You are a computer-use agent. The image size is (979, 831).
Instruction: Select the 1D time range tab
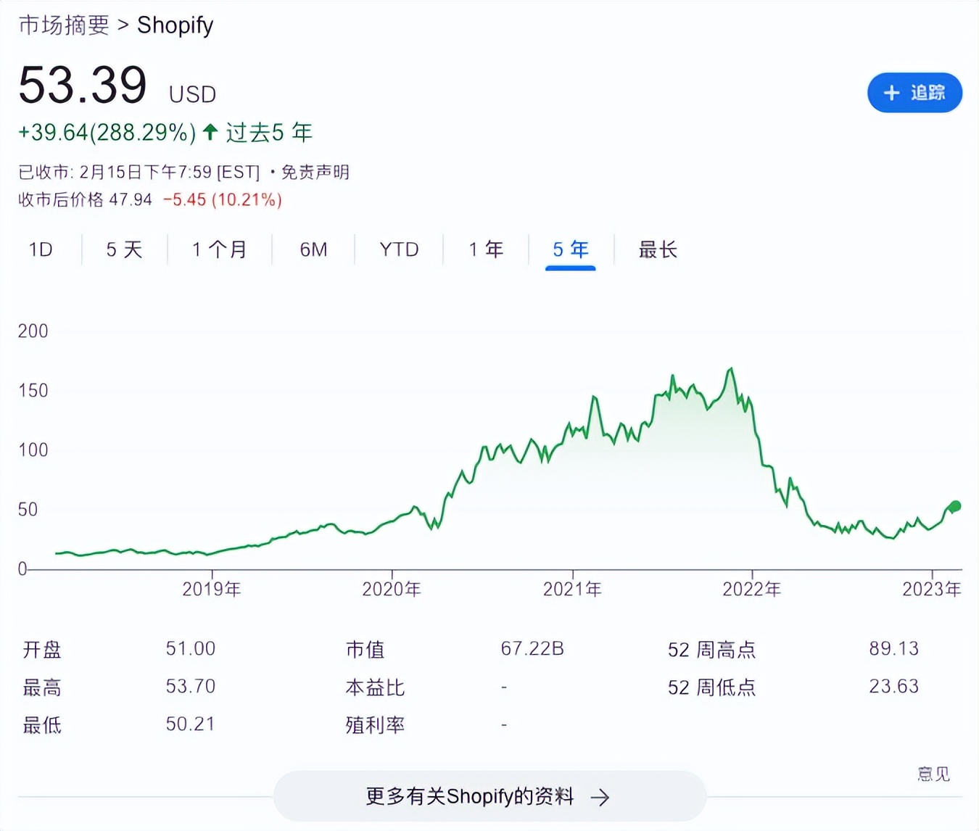point(41,250)
